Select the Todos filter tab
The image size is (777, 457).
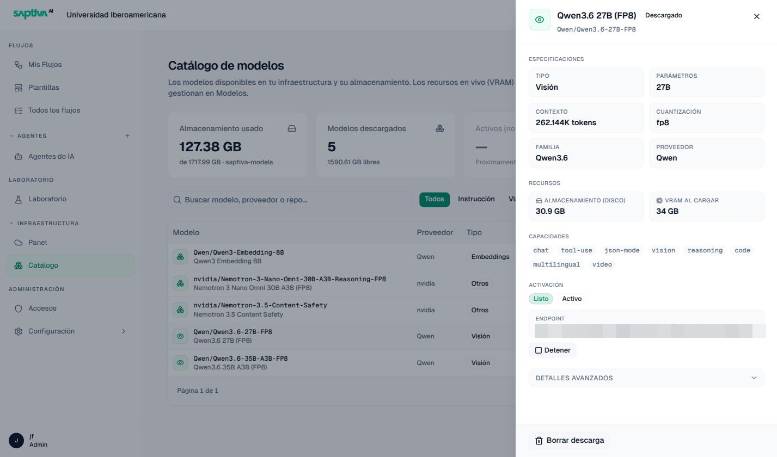click(x=435, y=199)
